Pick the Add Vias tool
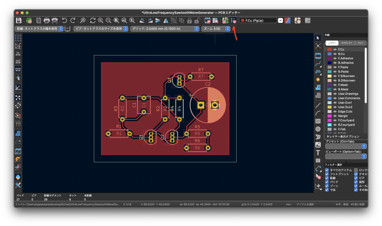 318,79
